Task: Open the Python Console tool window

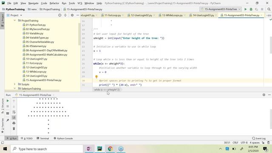Action: [x=63, y=139]
